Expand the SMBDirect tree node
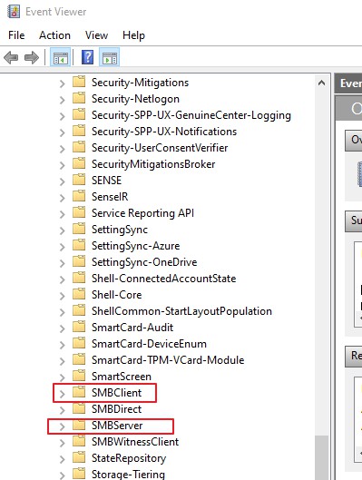The image size is (362, 480). tap(62, 410)
